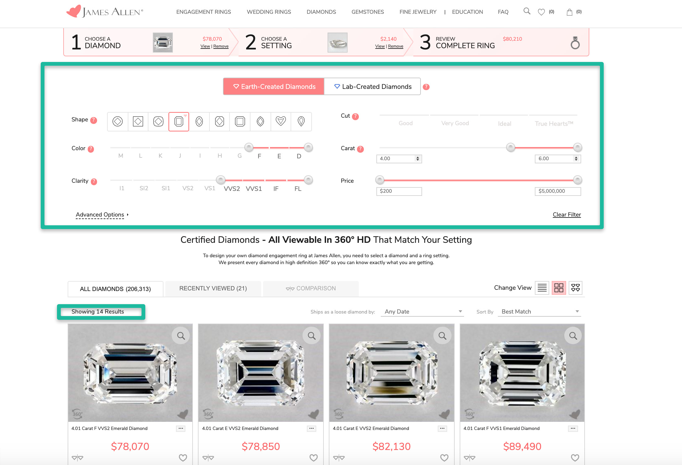Select the Princess square diamond shape
Image resolution: width=682 pixels, height=465 pixels.
(138, 121)
